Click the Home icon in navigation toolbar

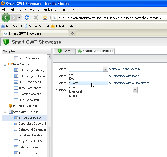click(x=45, y=18)
